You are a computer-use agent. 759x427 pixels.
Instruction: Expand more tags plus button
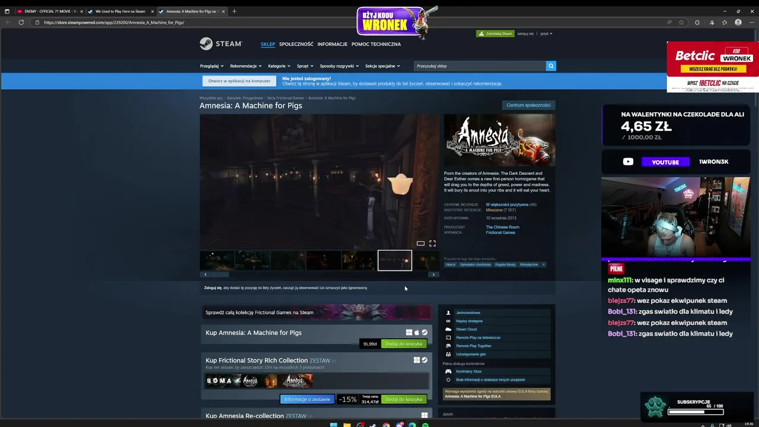pyautogui.click(x=543, y=265)
